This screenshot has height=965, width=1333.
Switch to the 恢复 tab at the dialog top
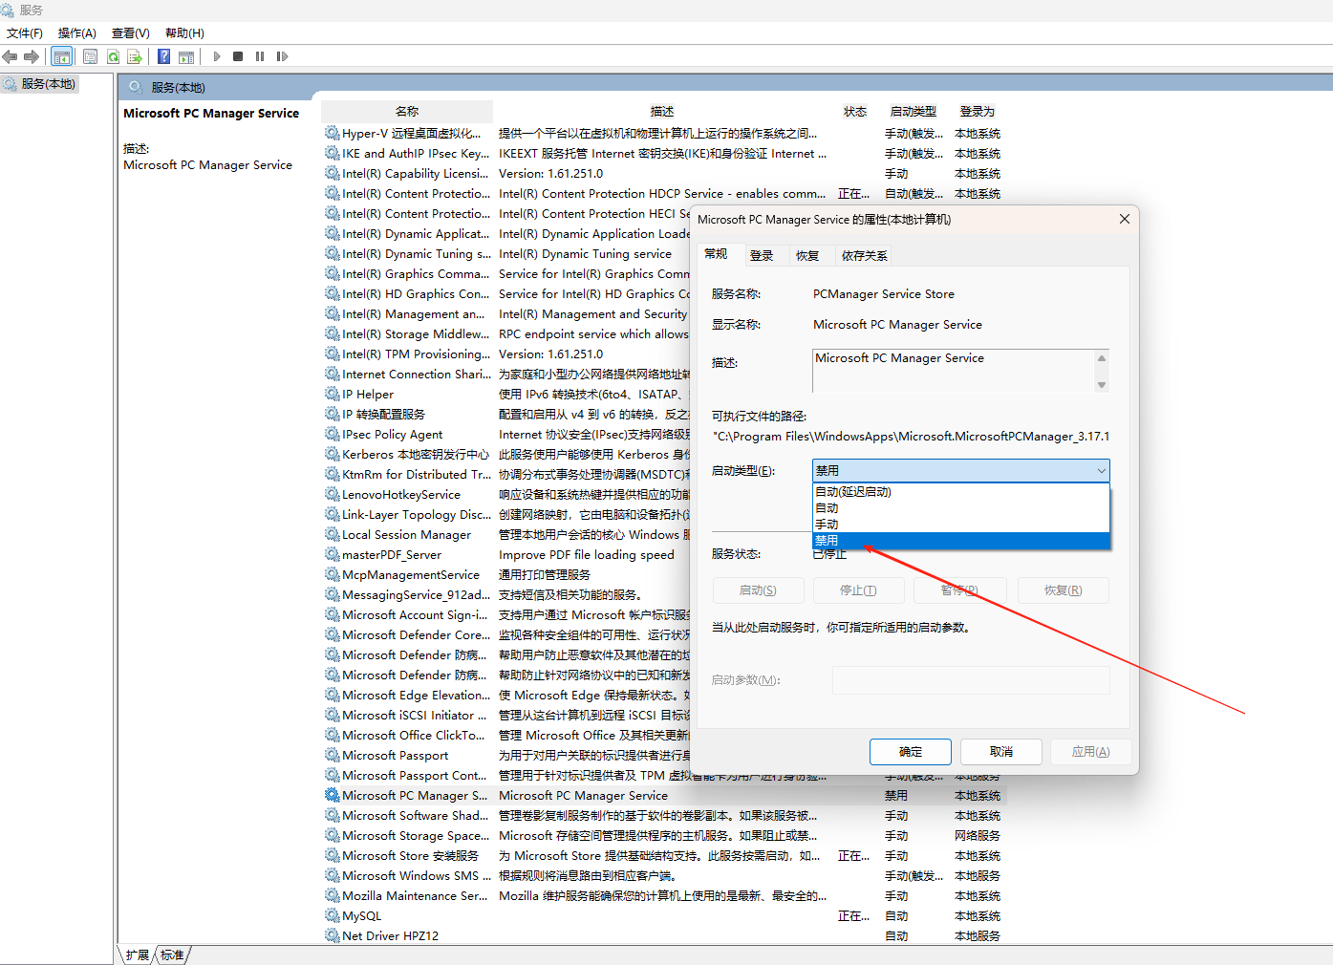click(x=807, y=255)
